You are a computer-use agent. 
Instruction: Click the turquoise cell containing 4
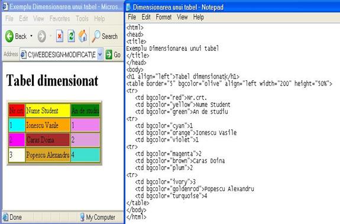[x=85, y=155]
